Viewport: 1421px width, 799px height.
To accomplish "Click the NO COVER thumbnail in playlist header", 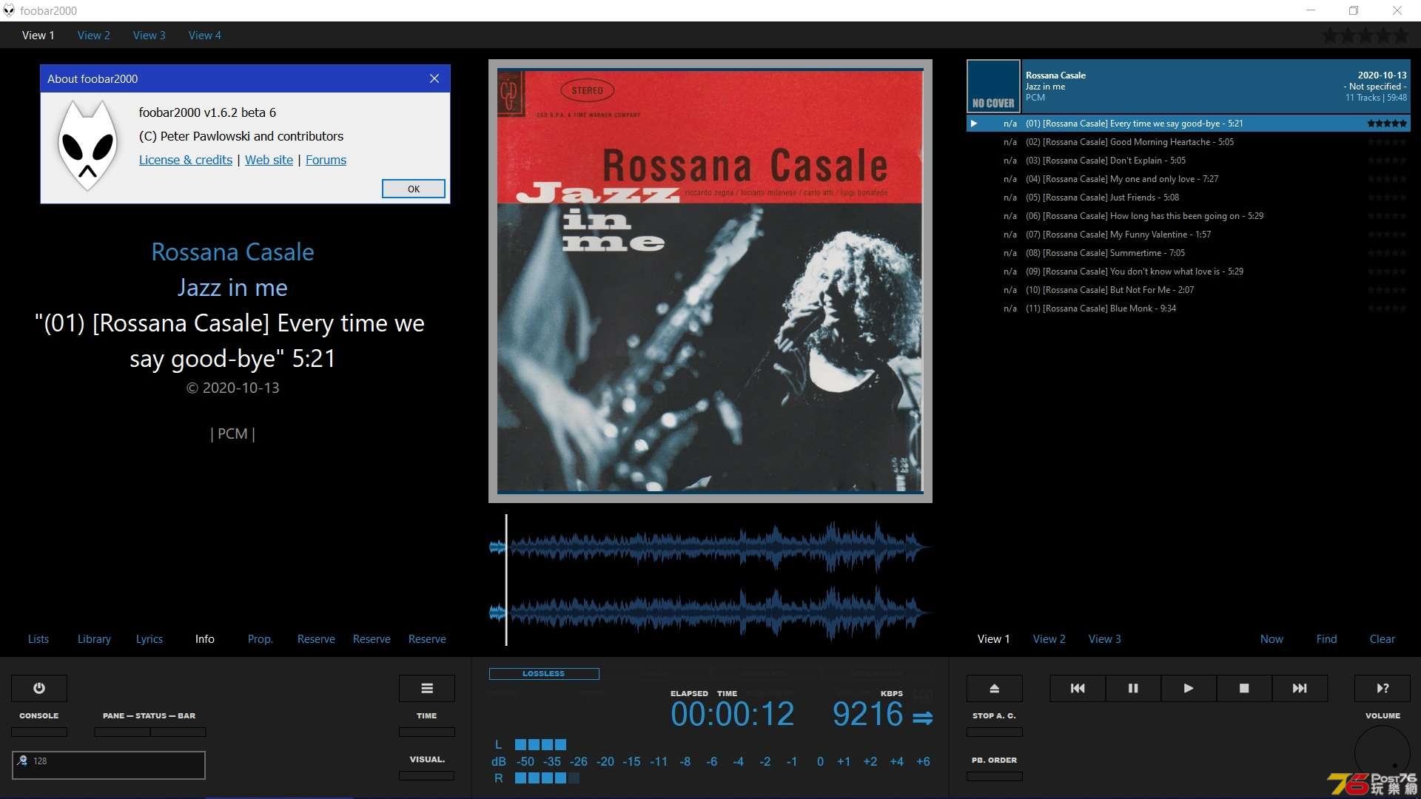I will (x=993, y=86).
